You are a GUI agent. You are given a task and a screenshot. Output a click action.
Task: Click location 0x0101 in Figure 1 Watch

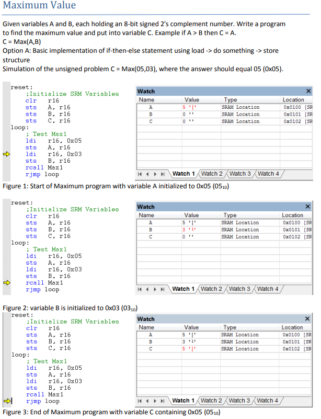292,115
